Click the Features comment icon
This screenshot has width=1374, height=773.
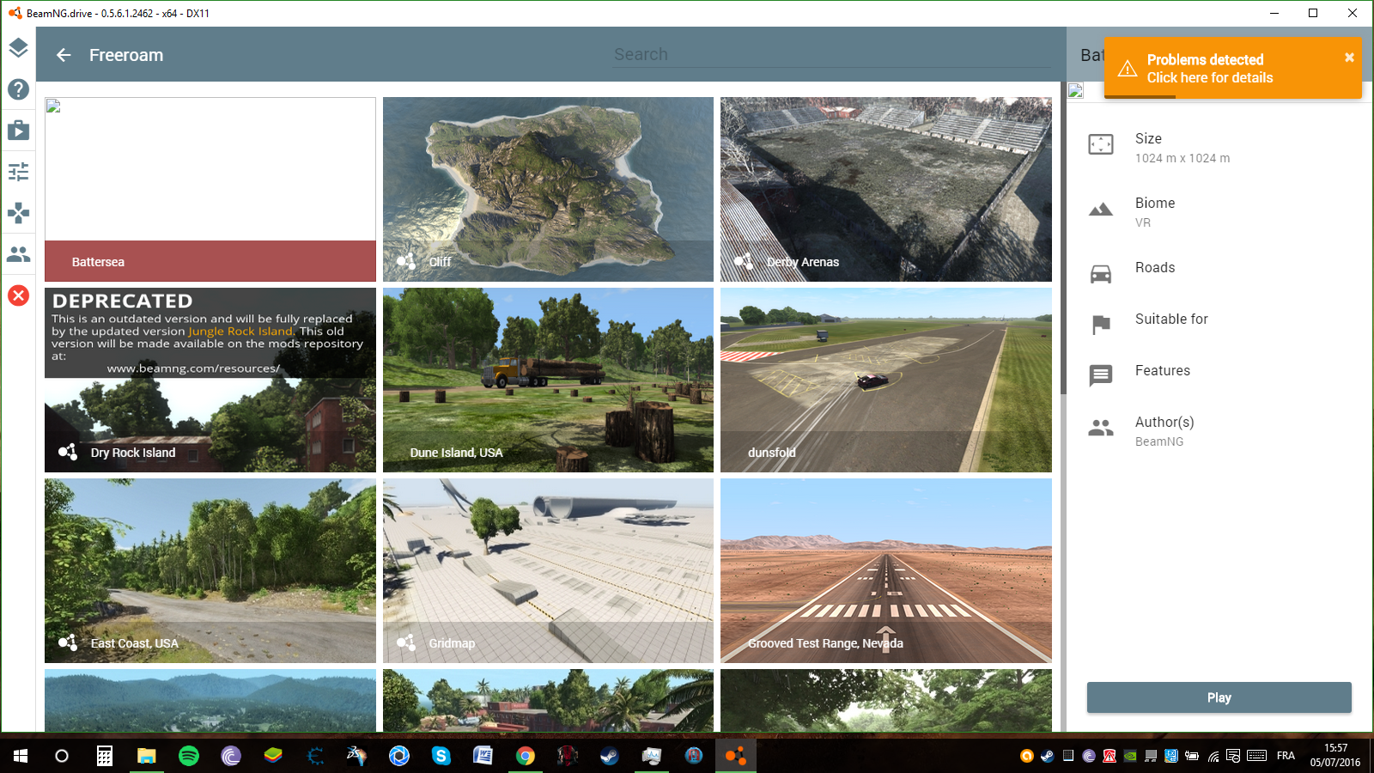pyautogui.click(x=1101, y=376)
